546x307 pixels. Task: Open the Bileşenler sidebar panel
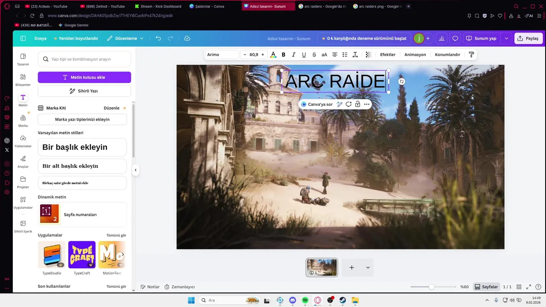[23, 80]
